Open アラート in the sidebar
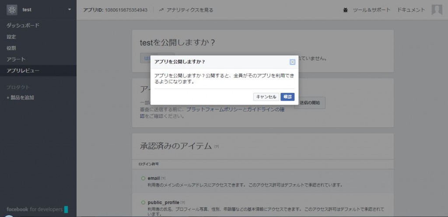The width and height of the screenshot is (448, 217). [x=16, y=59]
